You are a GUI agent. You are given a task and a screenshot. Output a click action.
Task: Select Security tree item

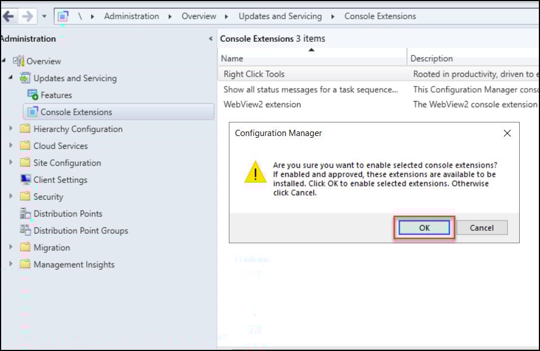[48, 196]
